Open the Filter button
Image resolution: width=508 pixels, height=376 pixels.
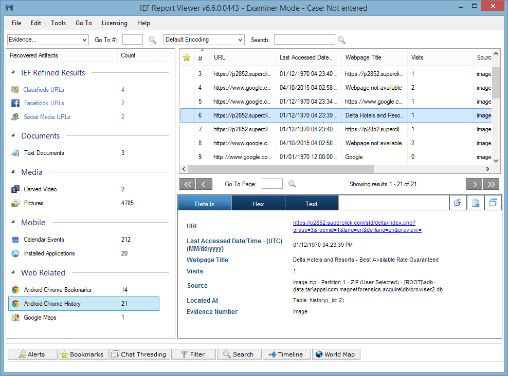pyautogui.click(x=193, y=354)
